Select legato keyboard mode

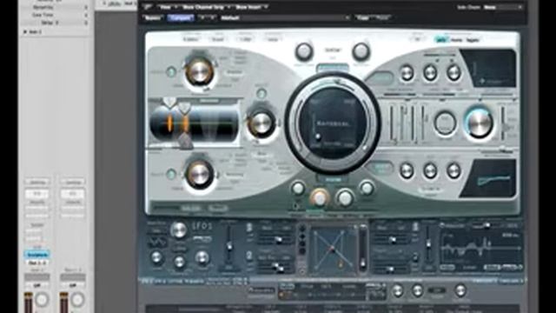click(x=473, y=40)
